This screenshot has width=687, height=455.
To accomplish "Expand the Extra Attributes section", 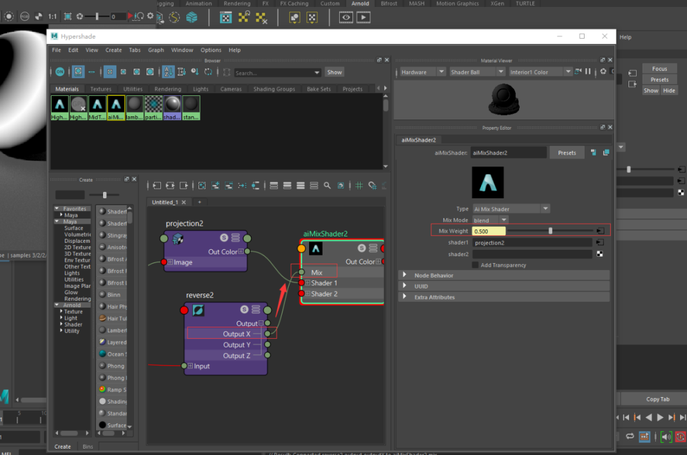I will 405,297.
